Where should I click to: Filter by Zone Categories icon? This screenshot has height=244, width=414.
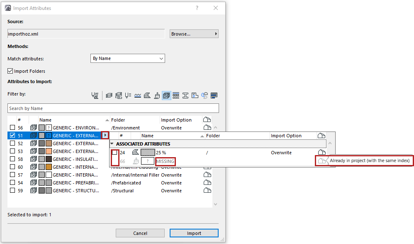point(195,96)
